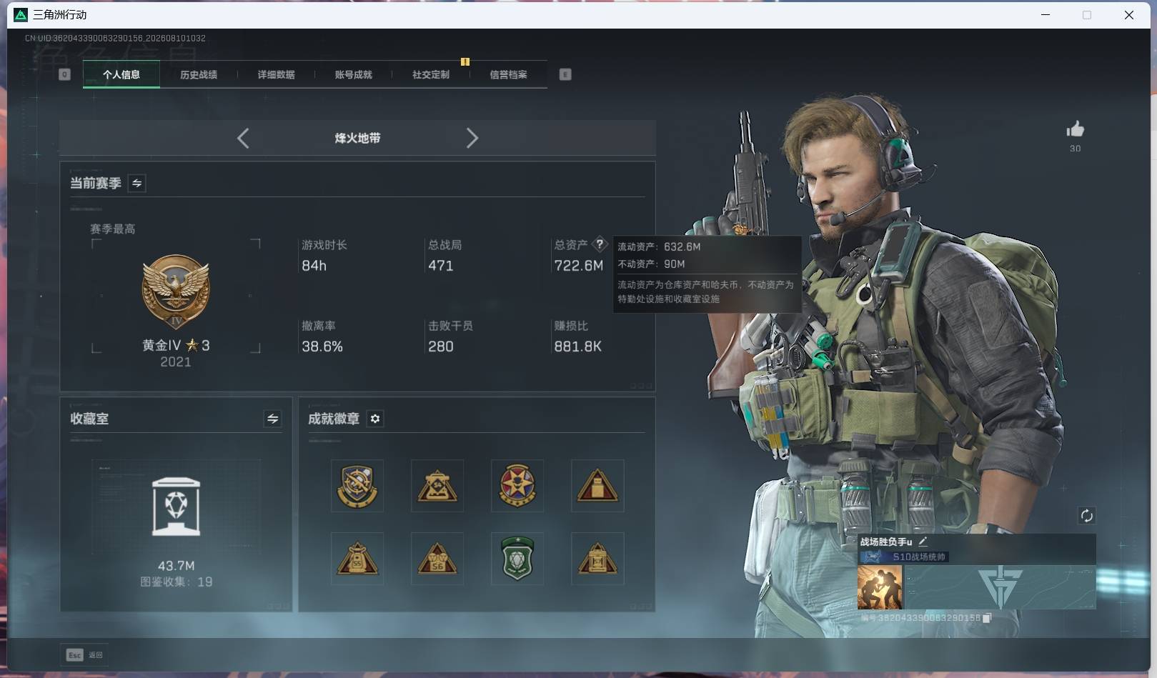Copy the player ID number
Screen dimensions: 1157x678
[x=987, y=618]
